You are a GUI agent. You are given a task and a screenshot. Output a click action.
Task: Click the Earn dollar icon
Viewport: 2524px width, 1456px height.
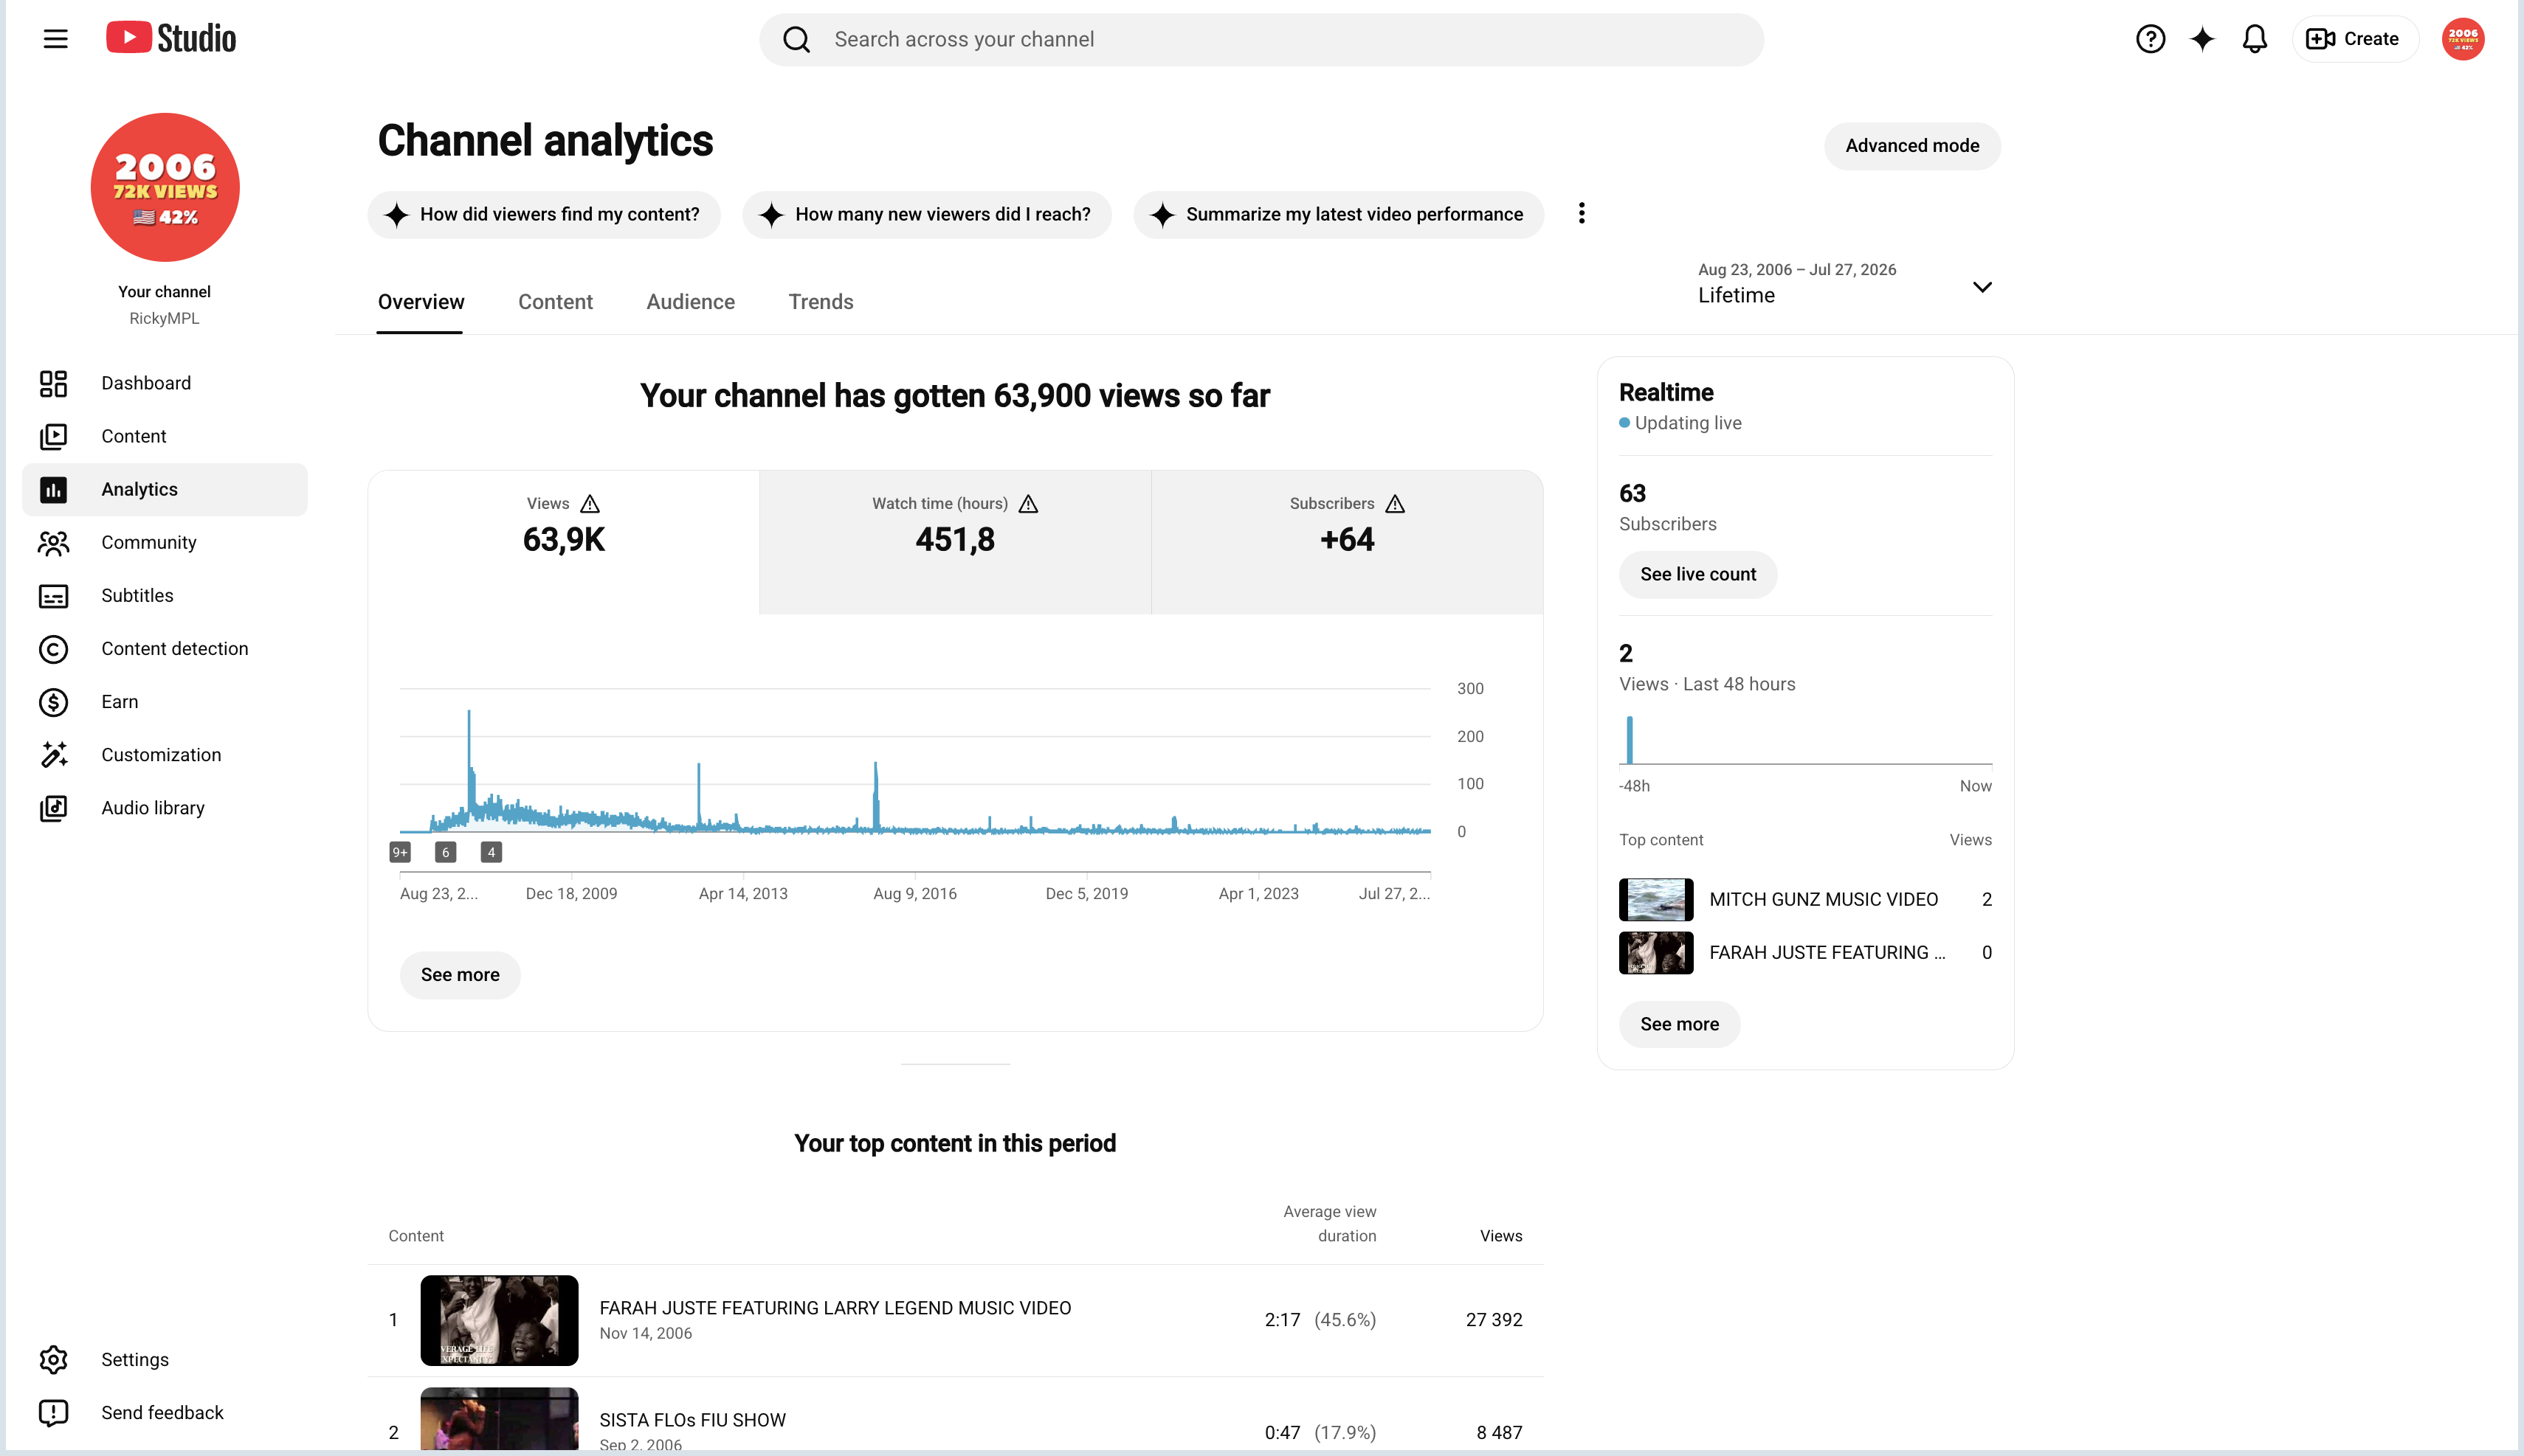coord(53,702)
